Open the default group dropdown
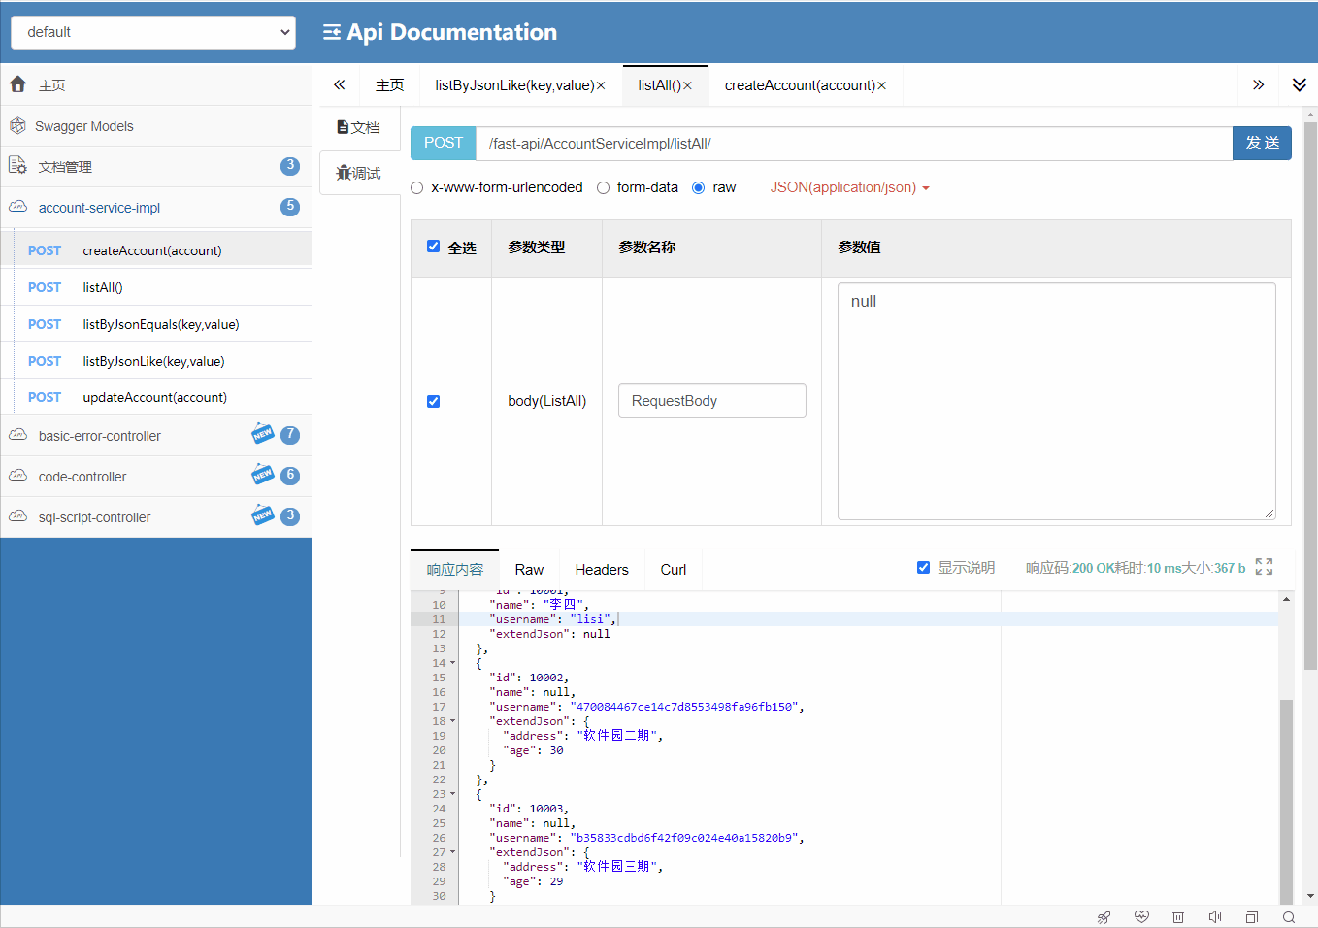This screenshot has width=1318, height=928. point(153,32)
